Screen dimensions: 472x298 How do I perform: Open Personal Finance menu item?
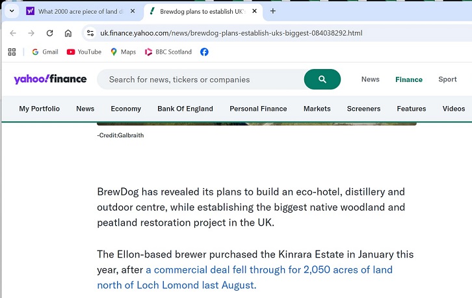click(258, 109)
